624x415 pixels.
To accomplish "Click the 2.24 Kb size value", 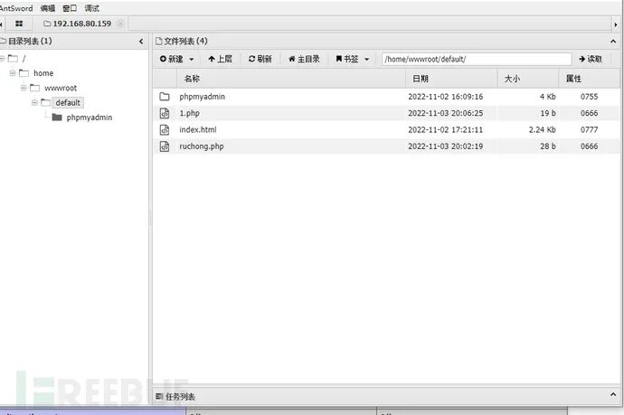I will click(542, 129).
